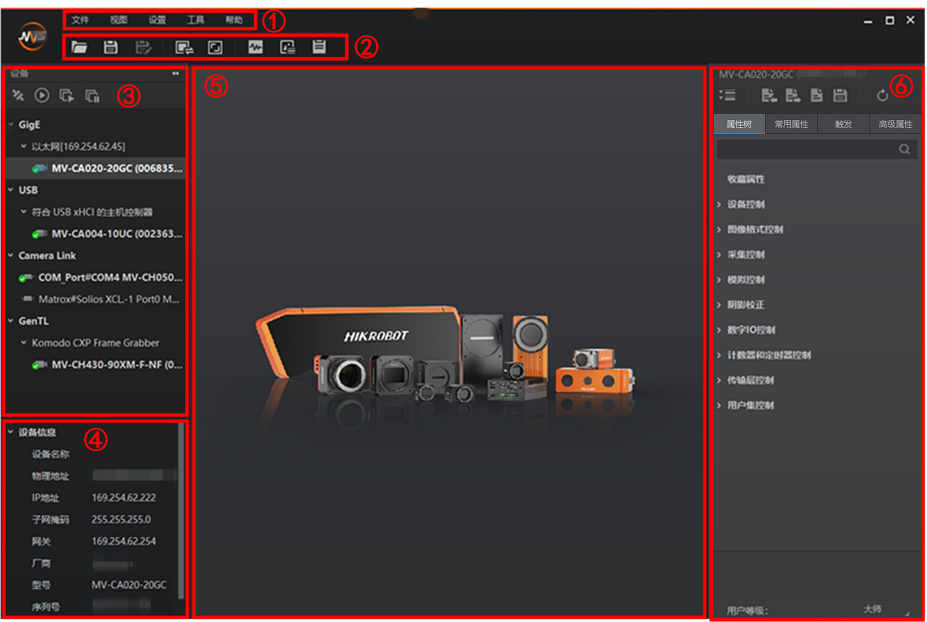
Task: Open the 工具 menu
Action: coord(195,20)
